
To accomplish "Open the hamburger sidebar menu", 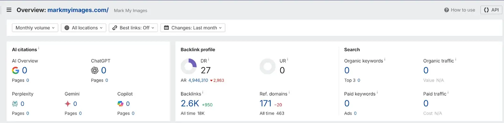I will point(9,10).
